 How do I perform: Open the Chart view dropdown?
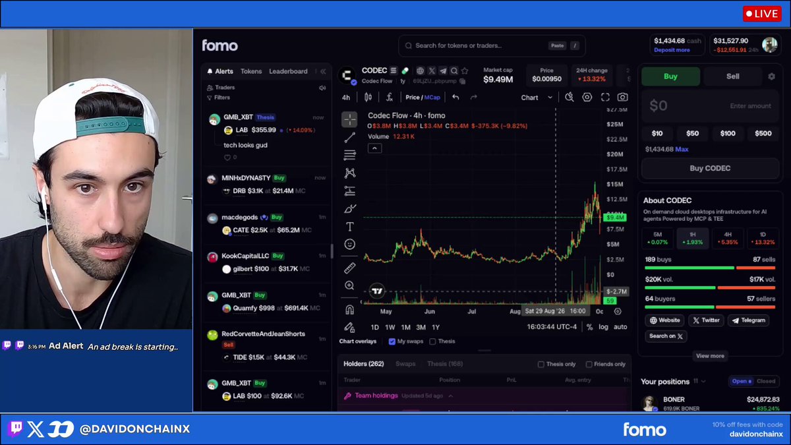tap(537, 98)
